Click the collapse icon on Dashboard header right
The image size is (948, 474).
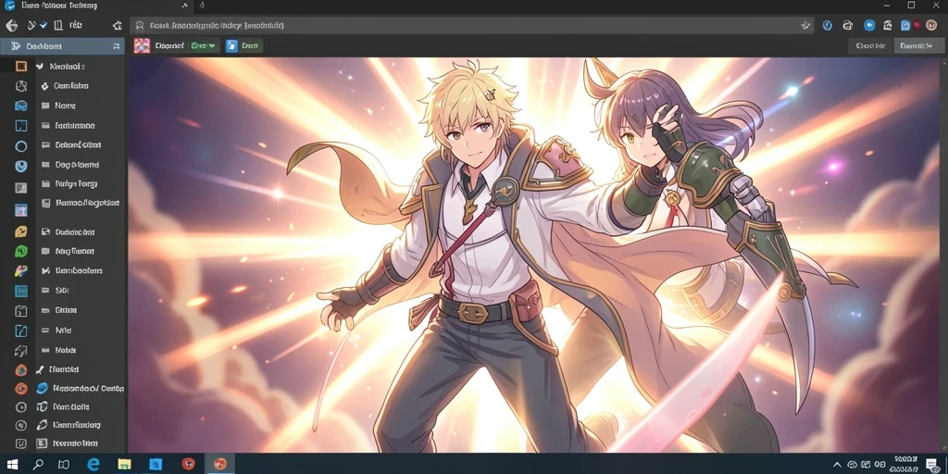[x=116, y=46]
